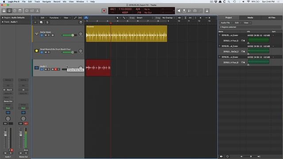Screen dimensions: 283x159
Task: Click Read automation button on Audio 1 strip
Action: click(8, 108)
